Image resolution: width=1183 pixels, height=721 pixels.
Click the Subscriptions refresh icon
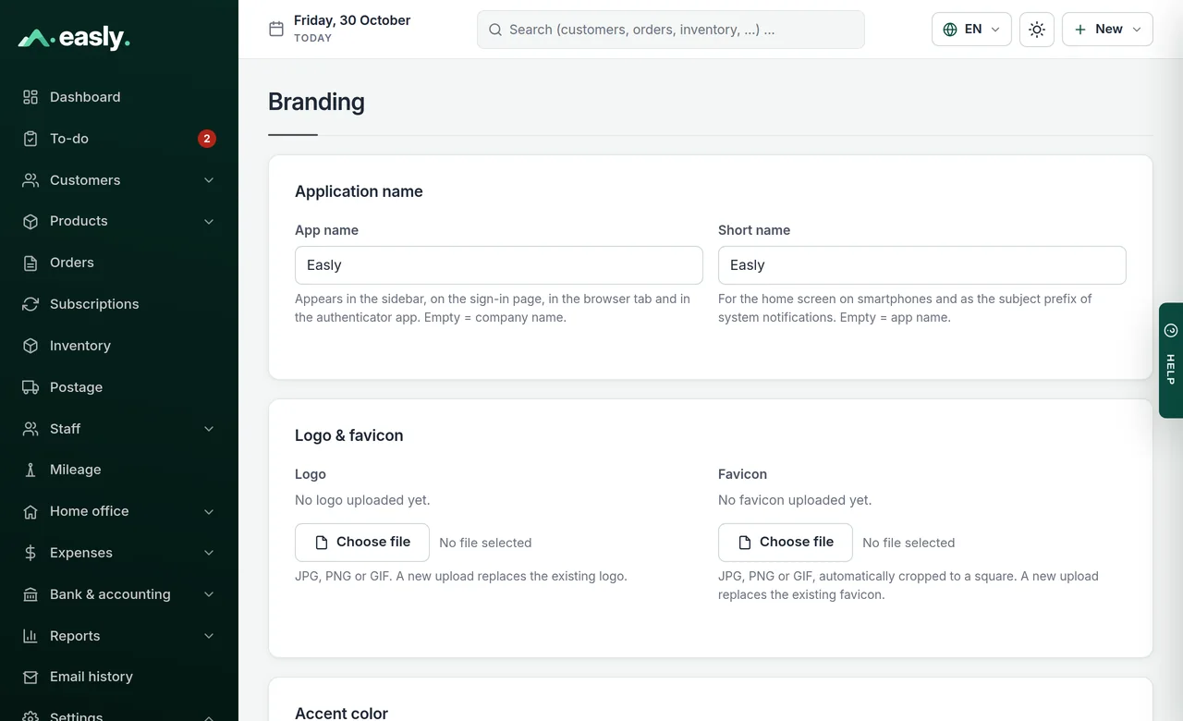(30, 304)
